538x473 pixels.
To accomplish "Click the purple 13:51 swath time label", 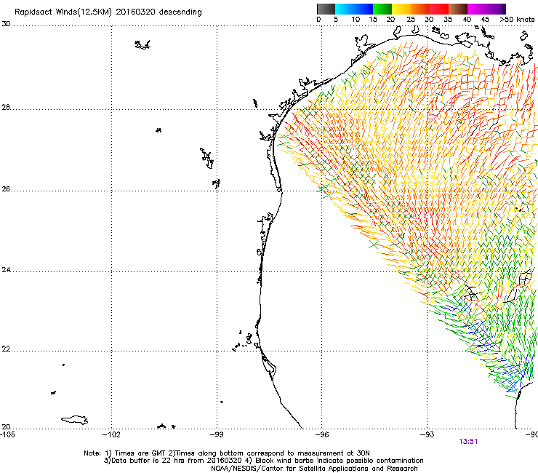I will 468,442.
